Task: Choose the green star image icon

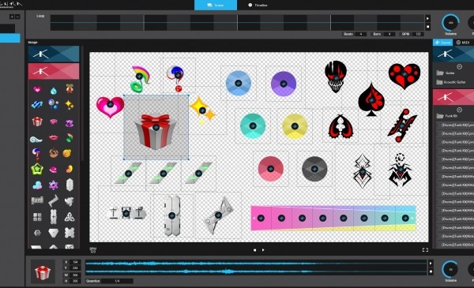Action: (37, 169)
